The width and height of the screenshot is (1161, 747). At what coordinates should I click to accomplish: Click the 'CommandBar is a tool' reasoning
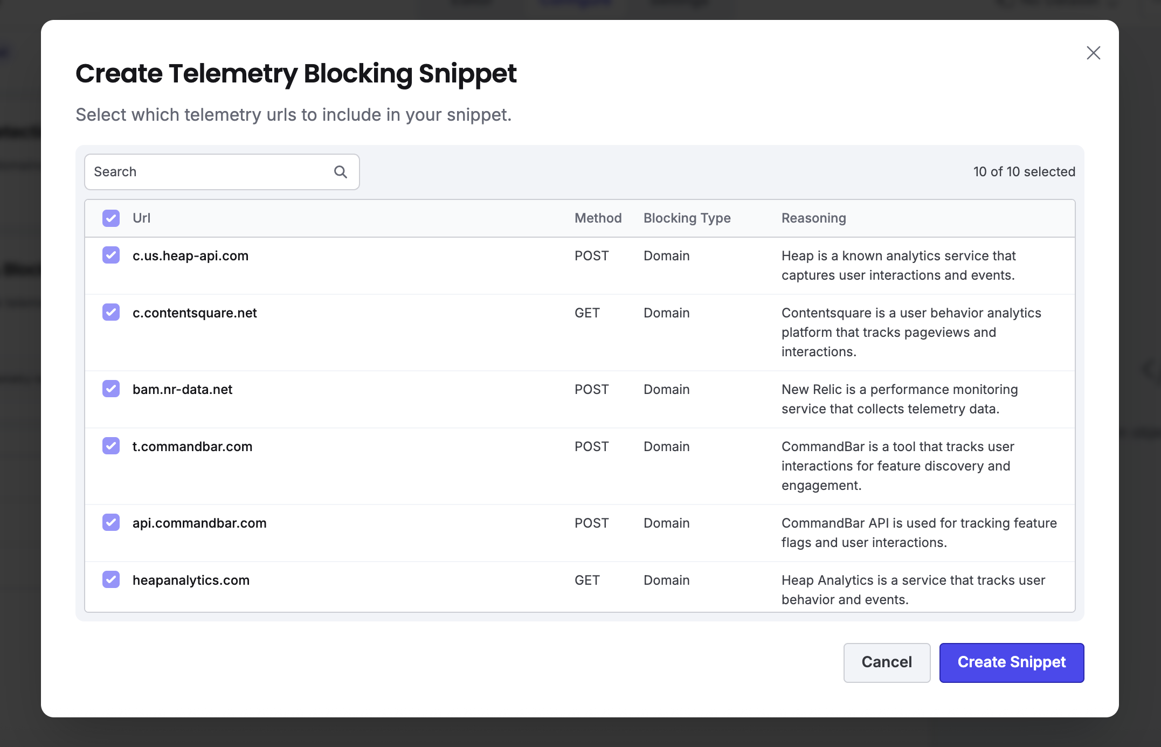point(898,466)
